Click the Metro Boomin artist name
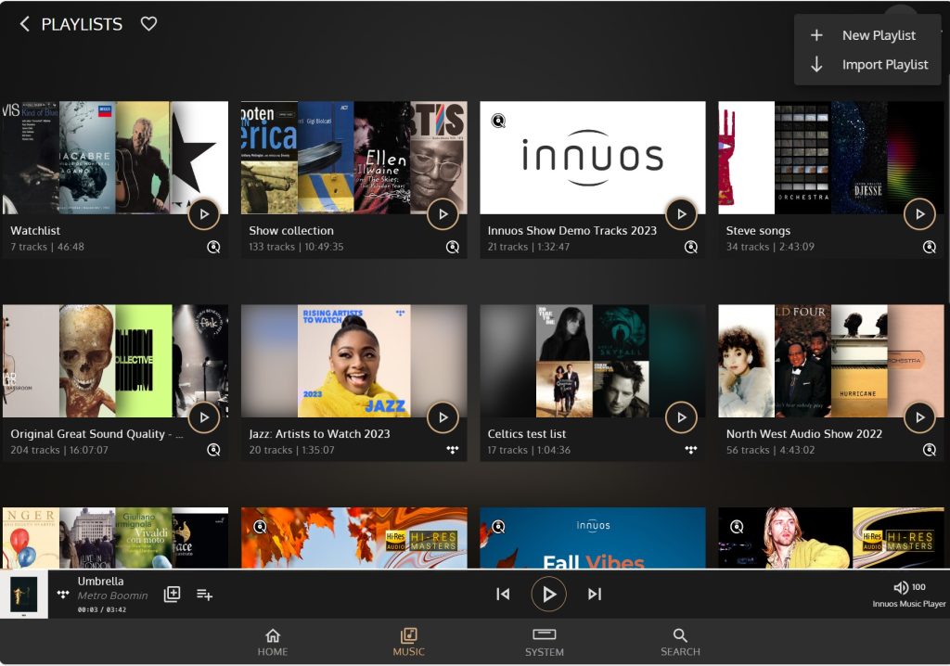The width and height of the screenshot is (950, 666). pyautogui.click(x=112, y=596)
